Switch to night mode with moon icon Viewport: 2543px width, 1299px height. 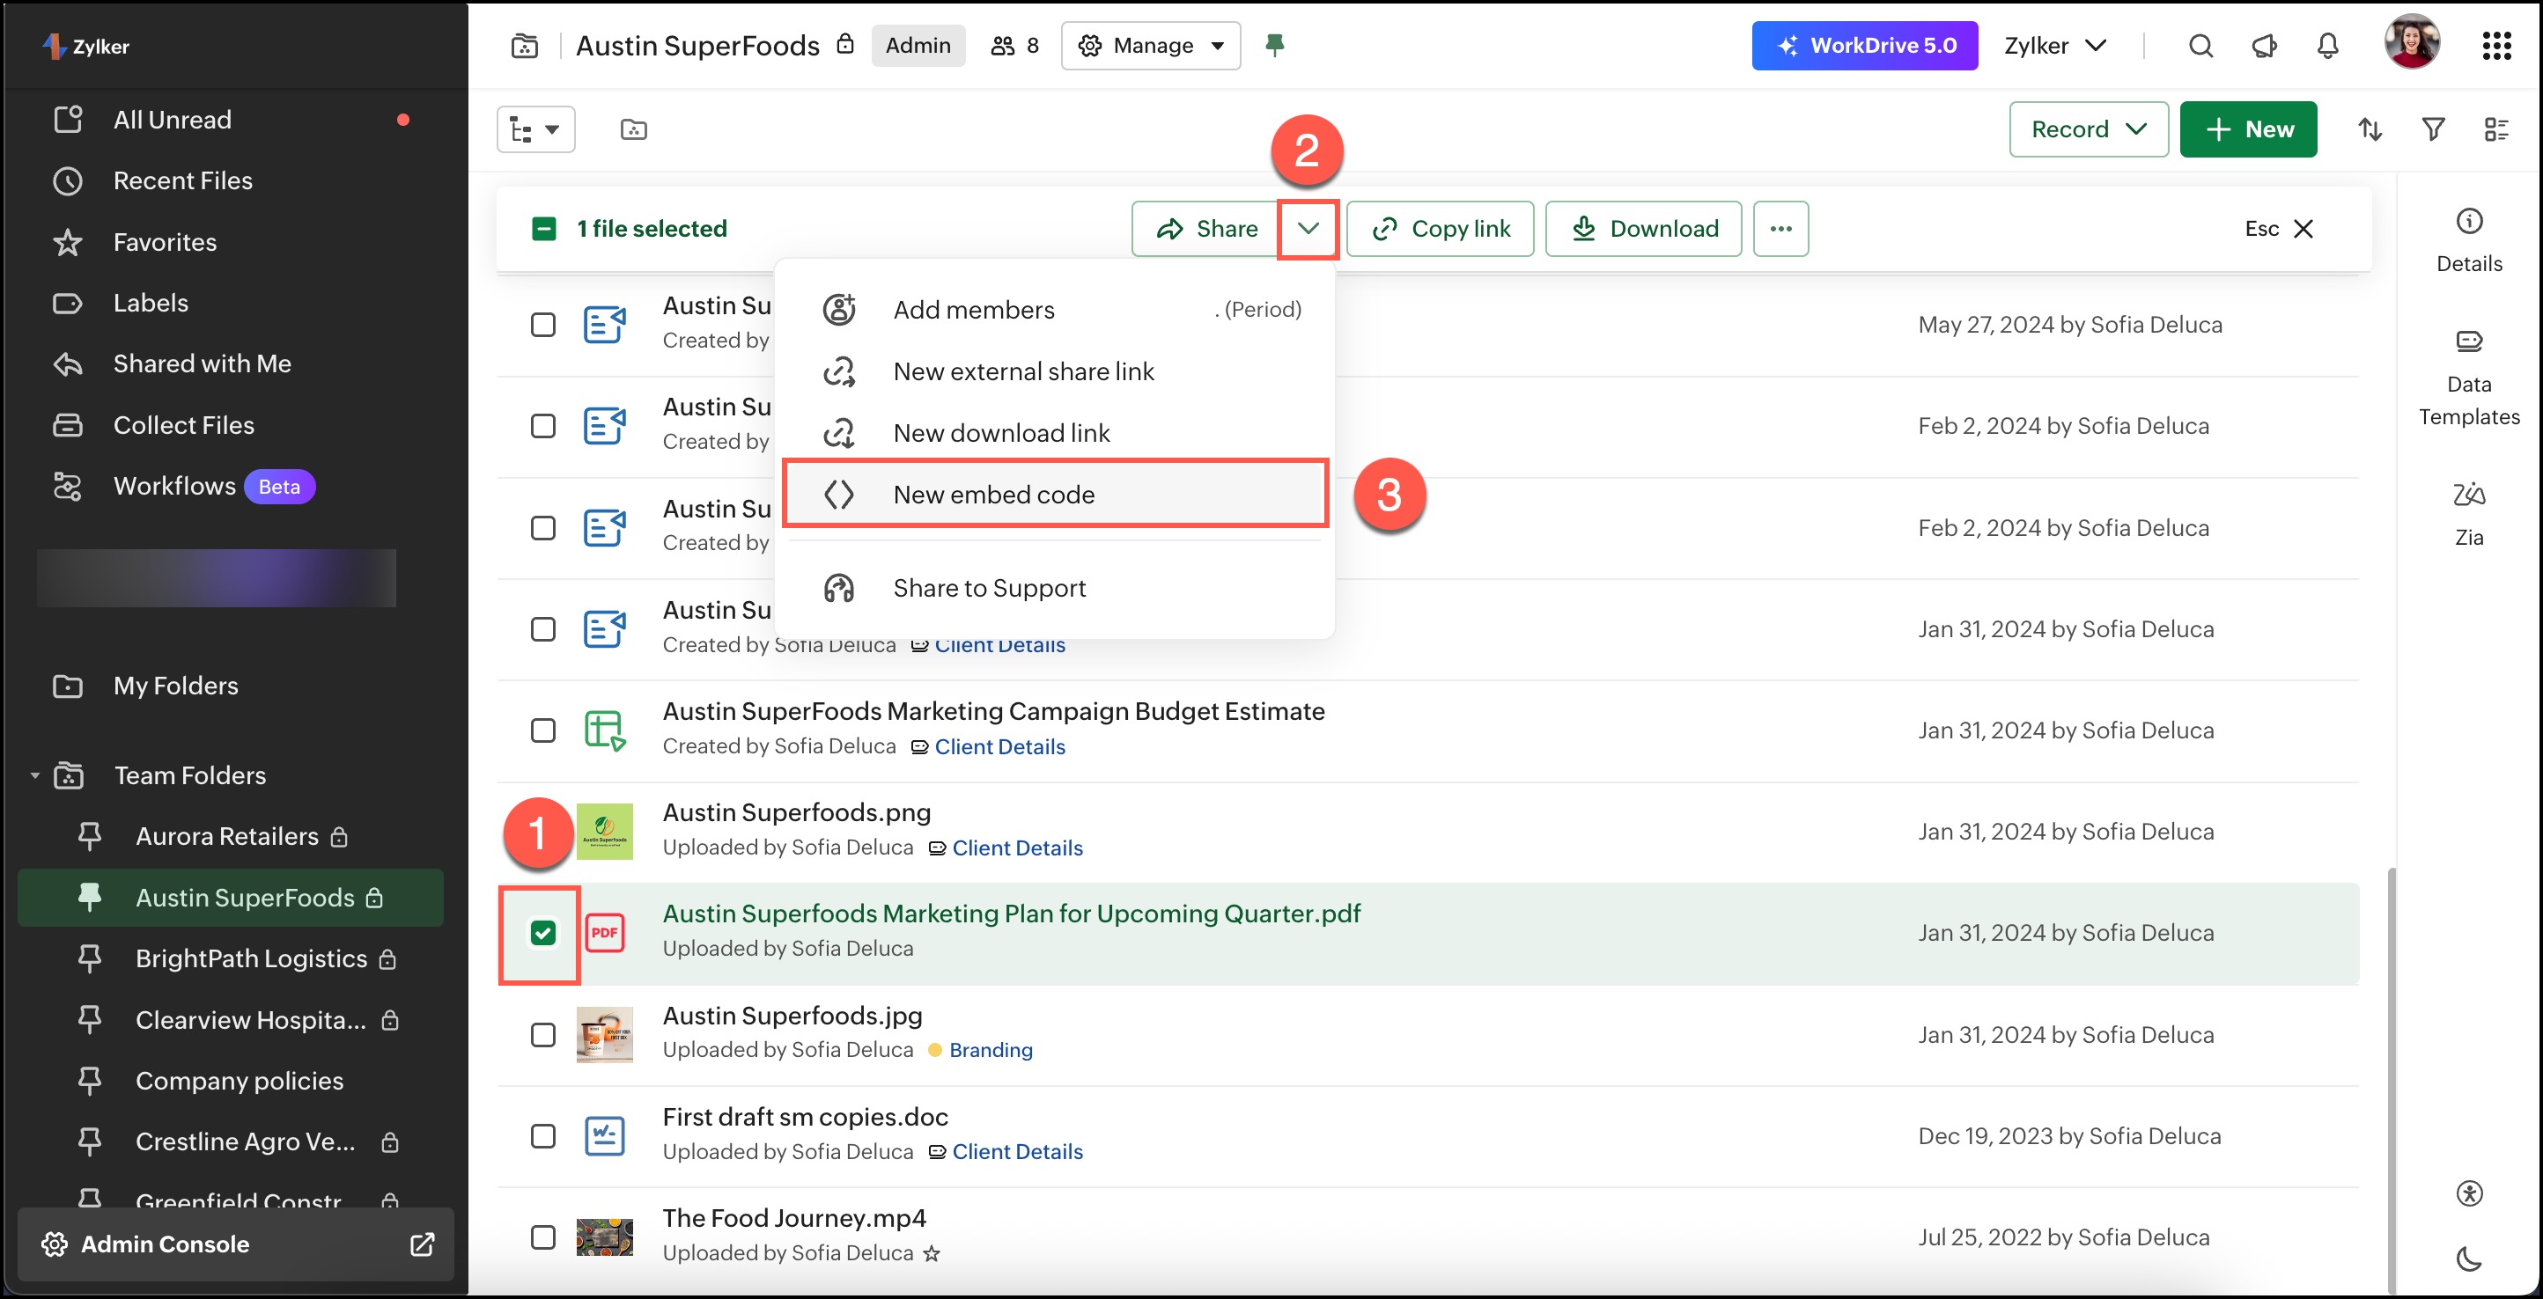pyautogui.click(x=2469, y=1259)
